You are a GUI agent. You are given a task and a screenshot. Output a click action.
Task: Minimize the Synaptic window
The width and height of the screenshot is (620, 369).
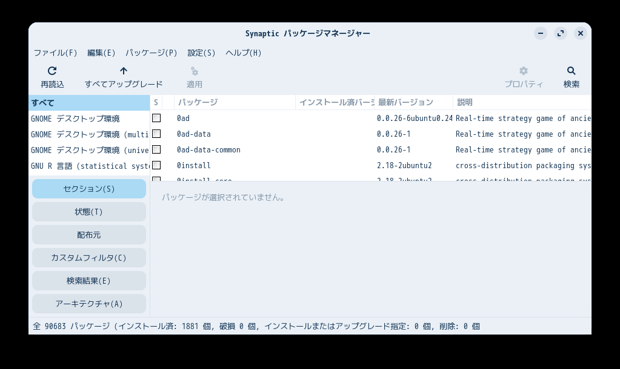tap(541, 33)
